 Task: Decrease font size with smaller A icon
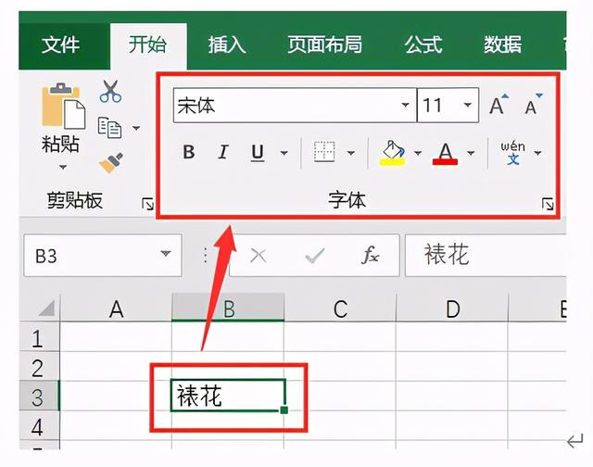pos(534,105)
